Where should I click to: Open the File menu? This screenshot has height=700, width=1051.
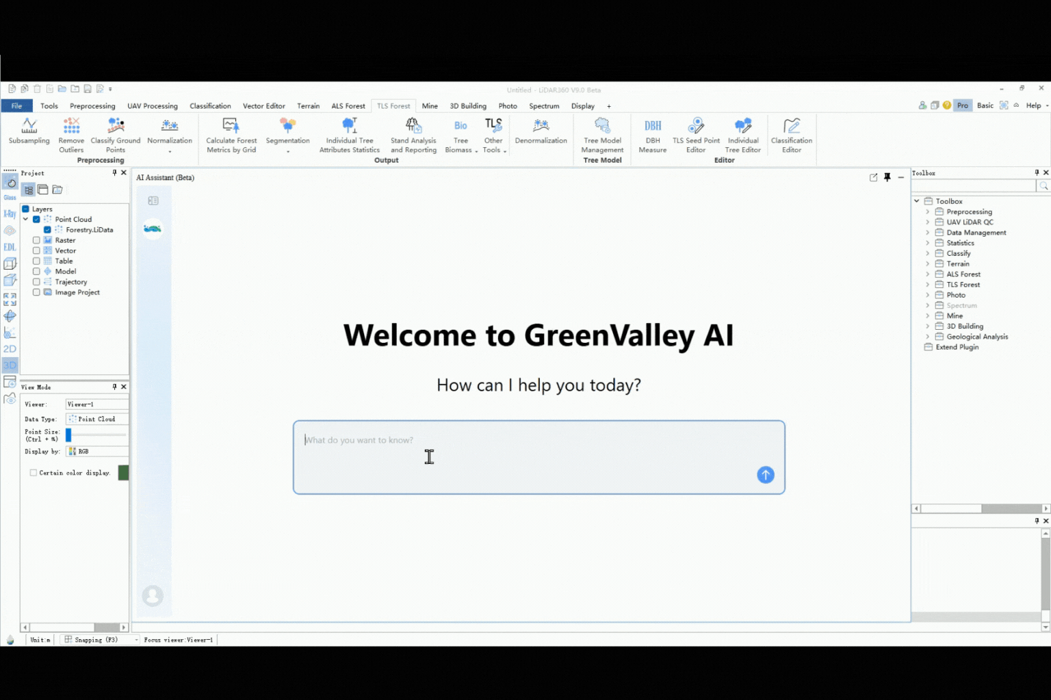click(16, 106)
